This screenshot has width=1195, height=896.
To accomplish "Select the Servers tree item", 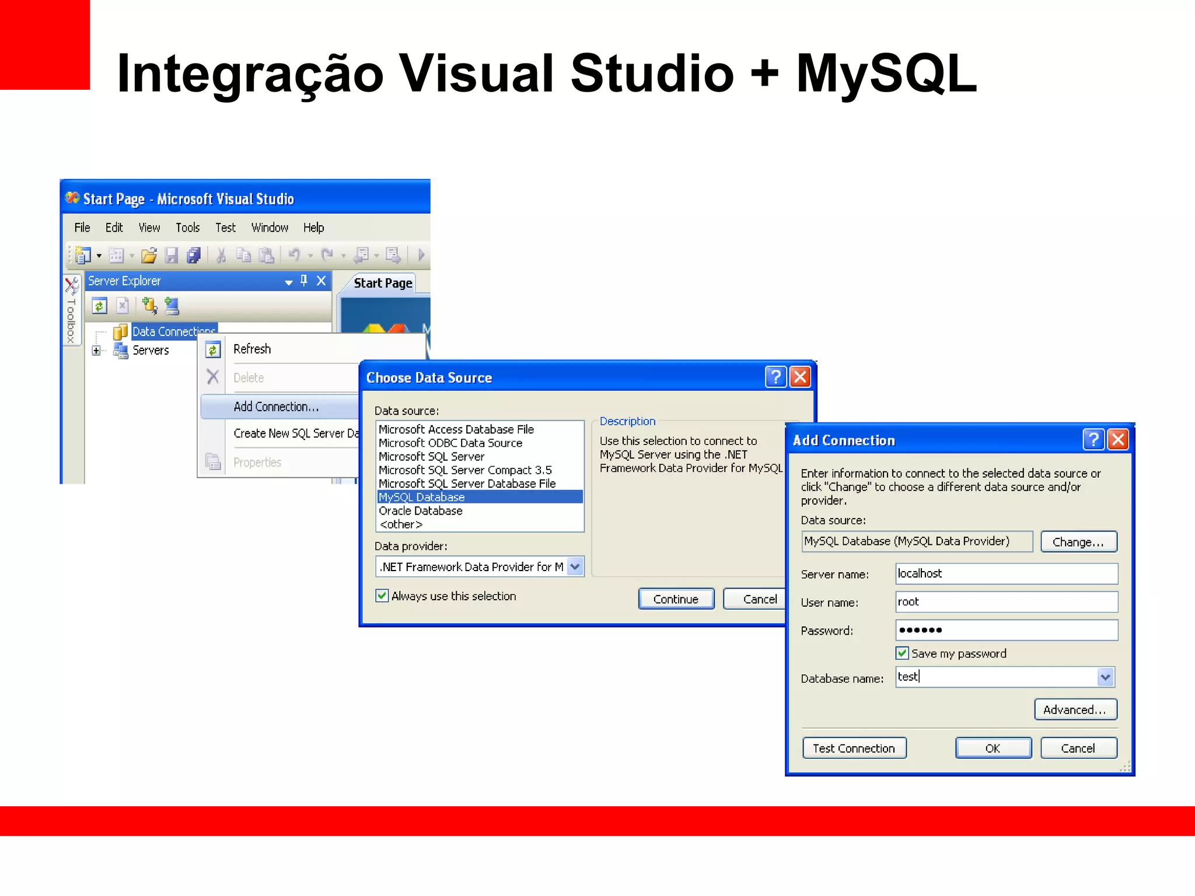I will pyautogui.click(x=151, y=350).
